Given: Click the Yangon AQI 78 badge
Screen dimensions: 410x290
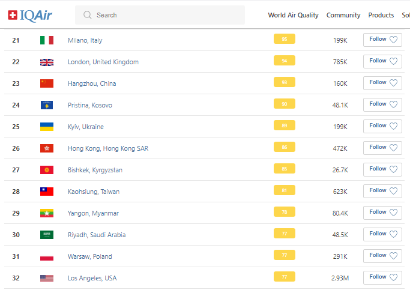Looking at the screenshot, I should (285, 213).
